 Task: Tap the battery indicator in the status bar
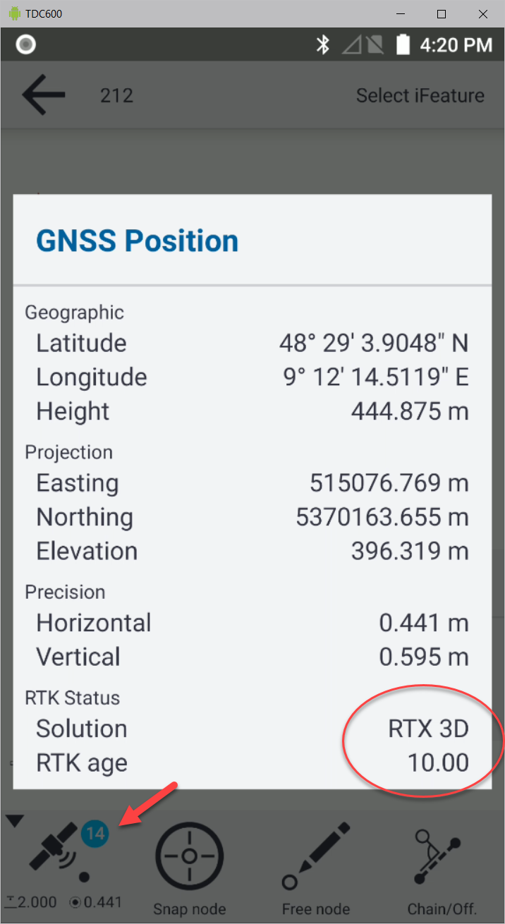click(x=403, y=44)
